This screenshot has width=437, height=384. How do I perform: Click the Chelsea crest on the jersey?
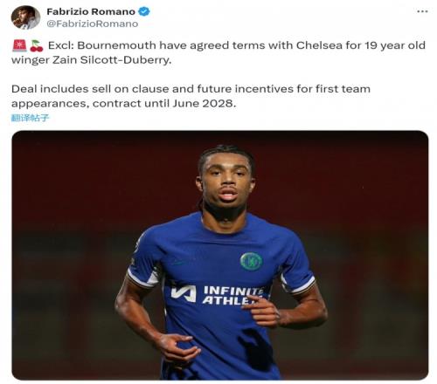click(251, 261)
